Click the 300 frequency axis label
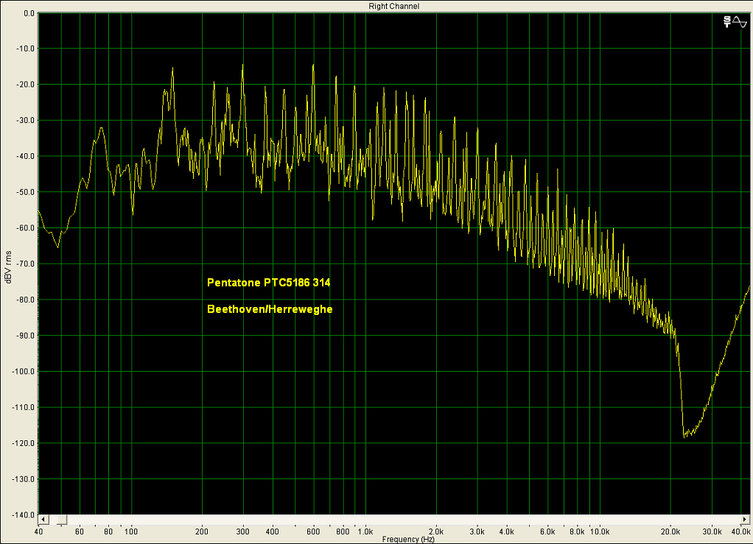The height and width of the screenshot is (544, 753). coord(243,531)
